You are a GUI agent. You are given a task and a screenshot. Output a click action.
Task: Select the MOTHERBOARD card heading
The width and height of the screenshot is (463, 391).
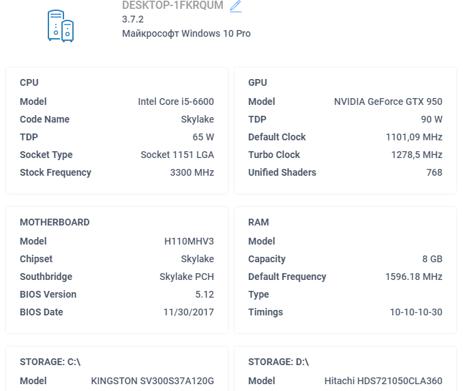55,222
